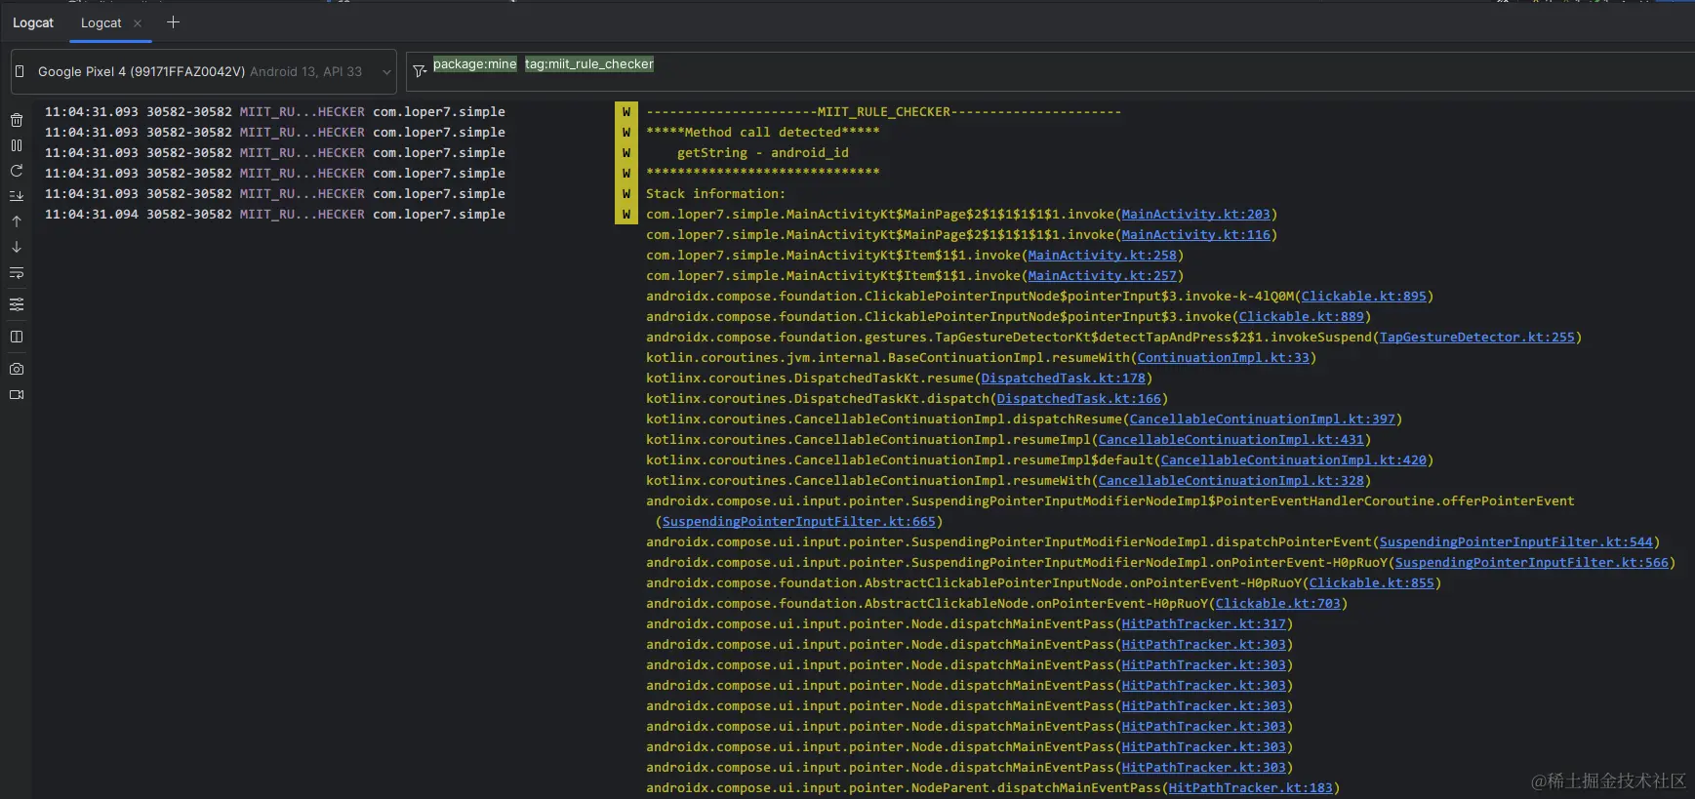Viewport: 1695px width, 799px height.
Task: Open the HitPathTracker.kt:317 link
Action: tap(1203, 623)
